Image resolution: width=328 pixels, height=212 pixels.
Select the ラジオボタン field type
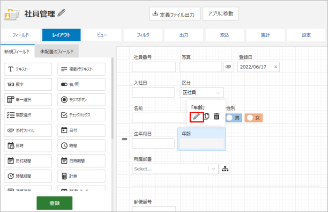pos(82,100)
